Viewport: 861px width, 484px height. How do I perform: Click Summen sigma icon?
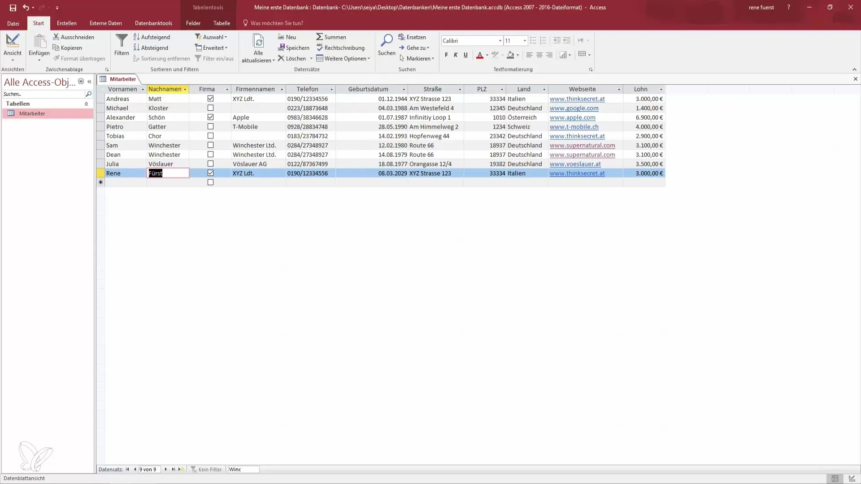click(319, 37)
